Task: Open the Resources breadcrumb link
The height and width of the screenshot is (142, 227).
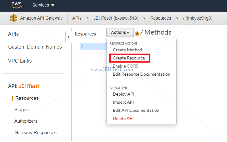Action: (x=160, y=18)
